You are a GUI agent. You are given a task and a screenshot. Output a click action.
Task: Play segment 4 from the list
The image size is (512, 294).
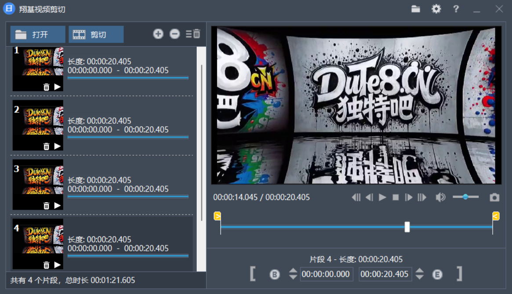[x=58, y=265]
